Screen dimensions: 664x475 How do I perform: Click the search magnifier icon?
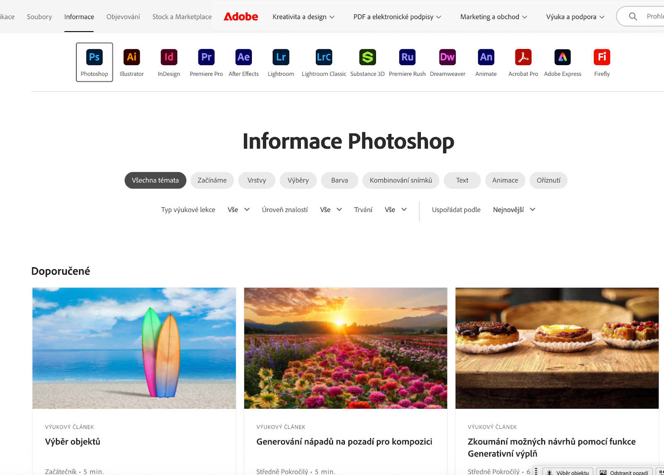pyautogui.click(x=633, y=17)
